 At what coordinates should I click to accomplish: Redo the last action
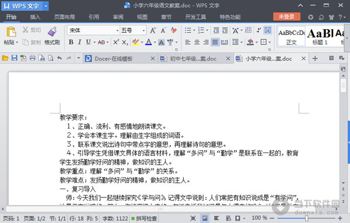[69, 58]
